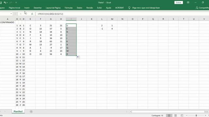
Task: Open the Customize Quick Access Toolbar dropdown
Action: [x=16, y=3]
